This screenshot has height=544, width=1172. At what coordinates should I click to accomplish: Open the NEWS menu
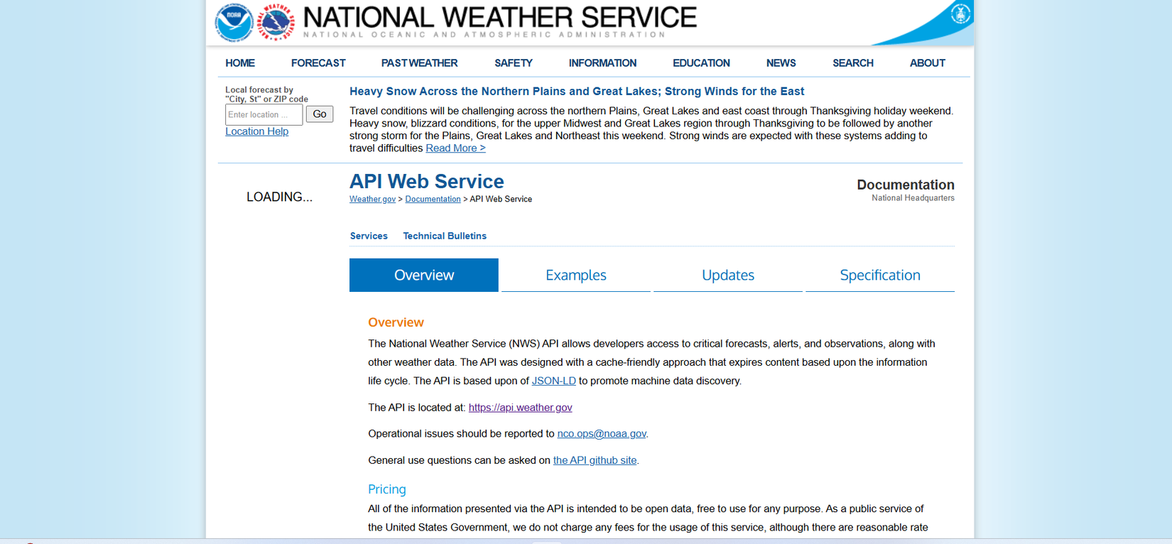(x=781, y=63)
